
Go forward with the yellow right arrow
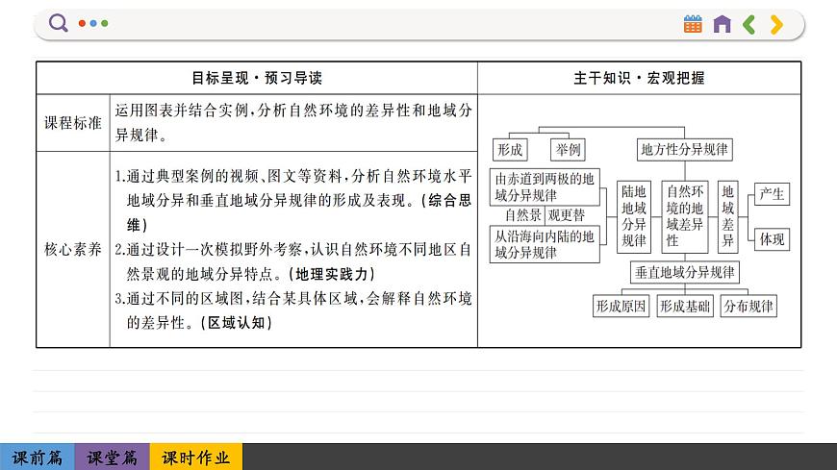tap(776, 25)
